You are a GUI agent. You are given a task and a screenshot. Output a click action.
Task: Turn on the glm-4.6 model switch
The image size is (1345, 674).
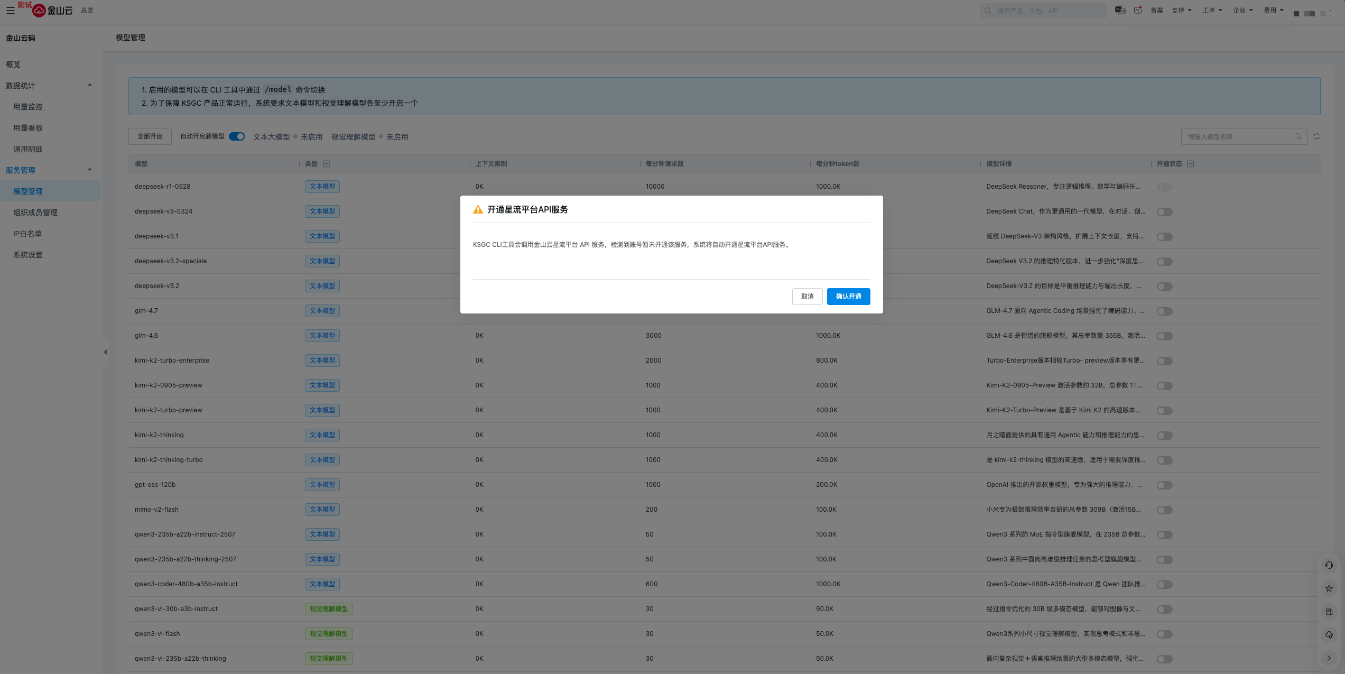click(1164, 336)
